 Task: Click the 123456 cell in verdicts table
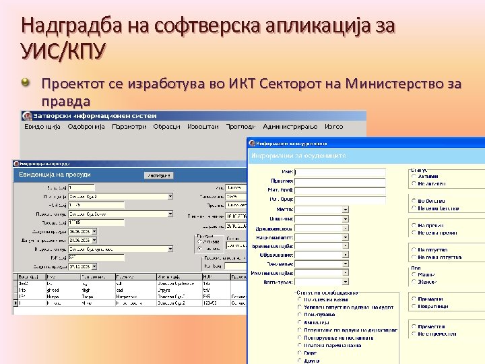point(216,303)
